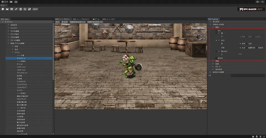Screen dimensions: 266x138
Task: Click the open folder icon in toolbar
Action: pos(7,9)
